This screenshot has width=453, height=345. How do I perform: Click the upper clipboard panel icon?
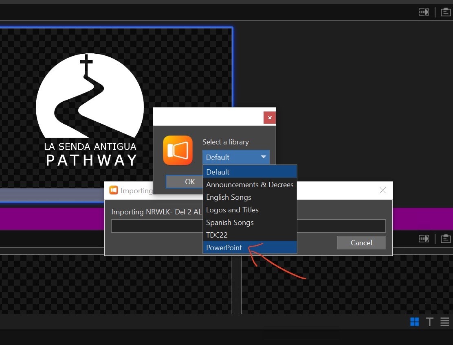coord(446,12)
